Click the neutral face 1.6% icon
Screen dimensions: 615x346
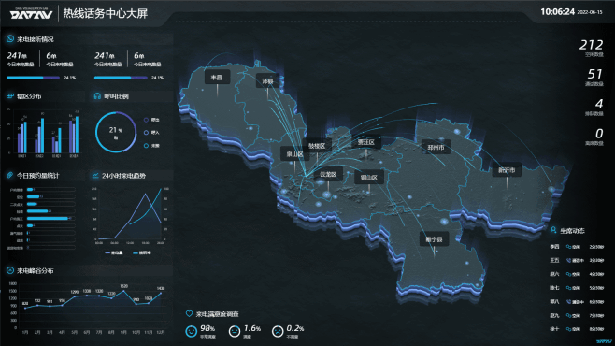coord(235,331)
